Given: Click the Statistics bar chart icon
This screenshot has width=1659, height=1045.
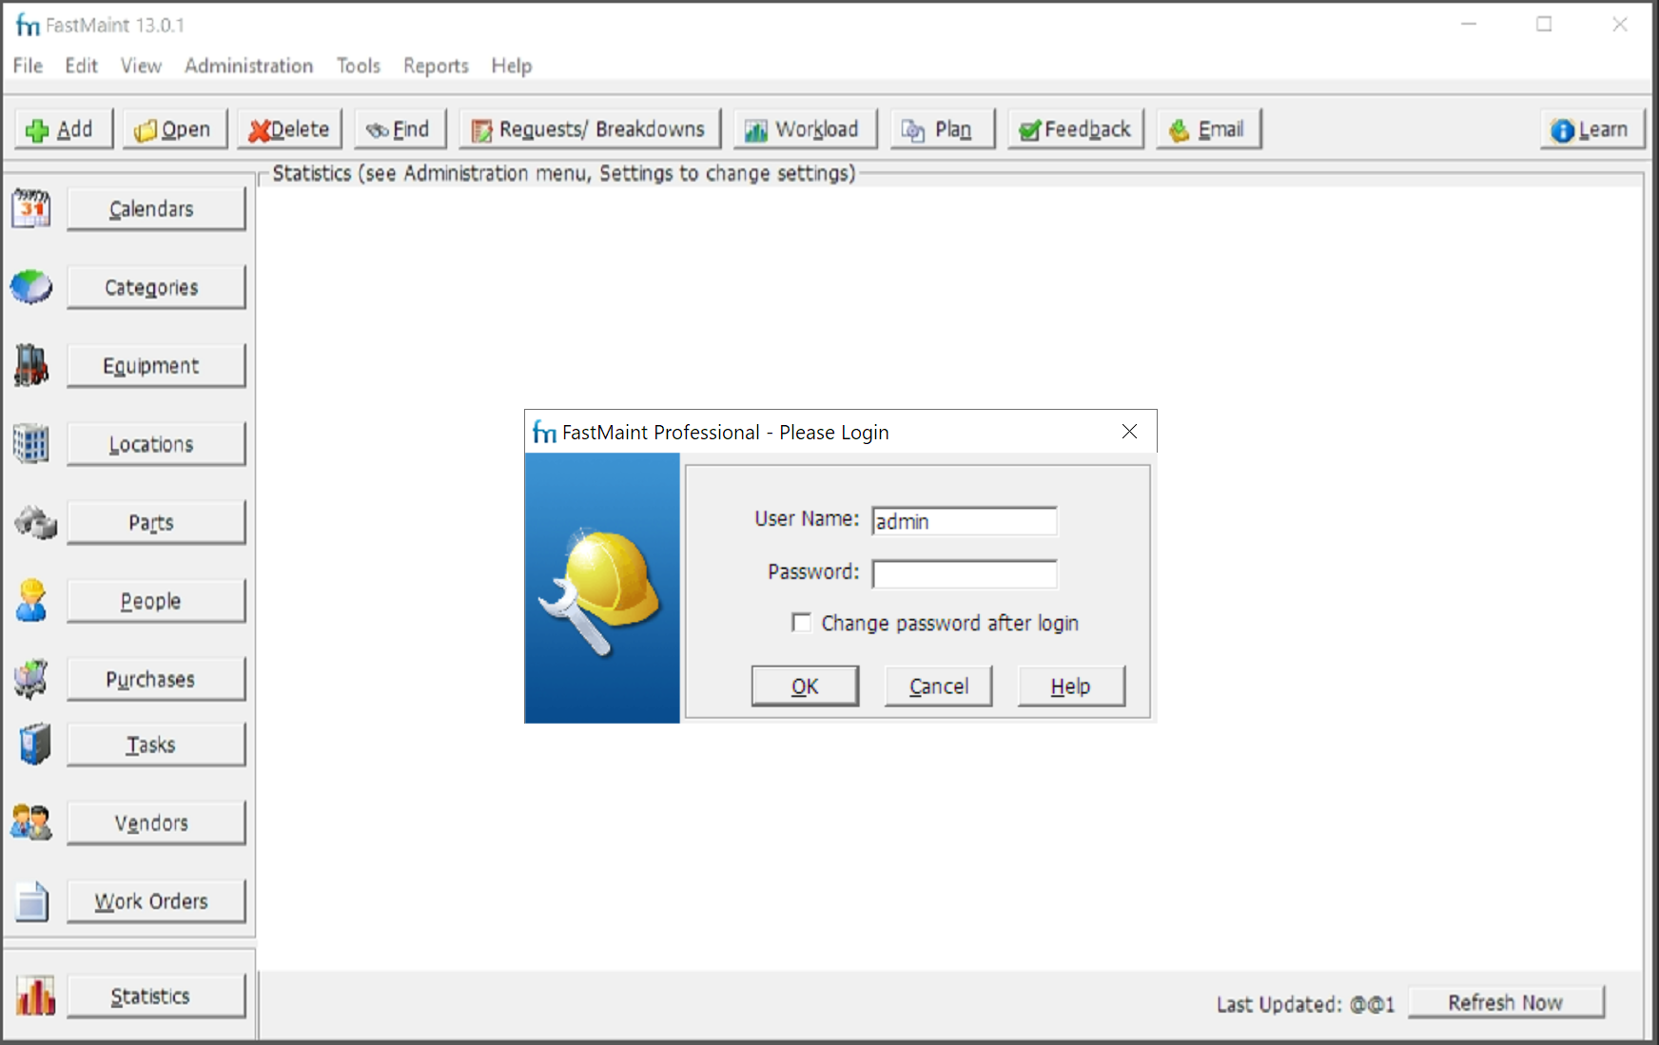Looking at the screenshot, I should [x=35, y=996].
